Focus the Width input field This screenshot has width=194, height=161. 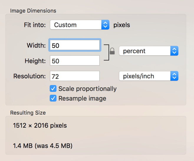pos(75,45)
